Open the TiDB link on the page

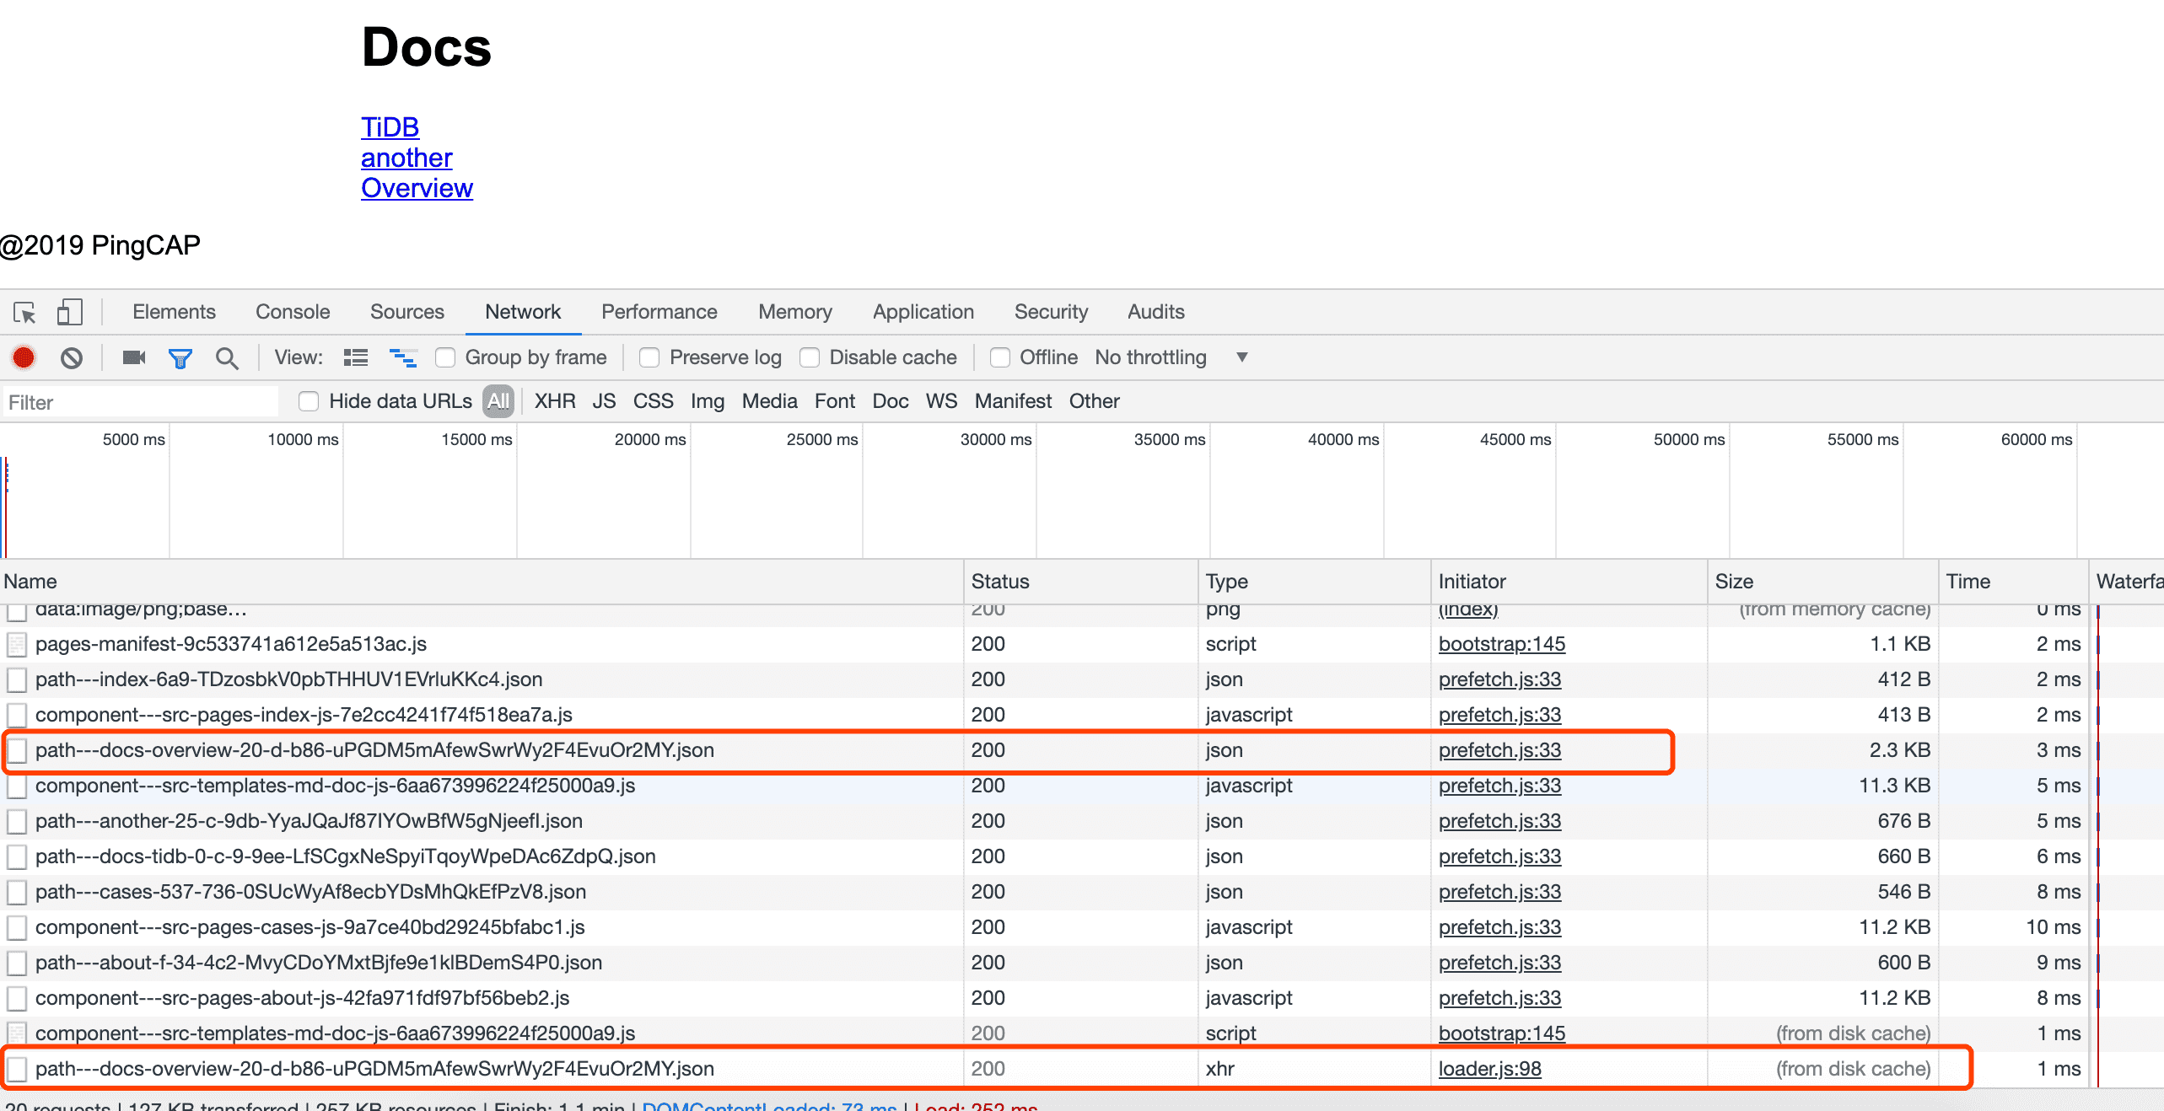pyautogui.click(x=390, y=127)
